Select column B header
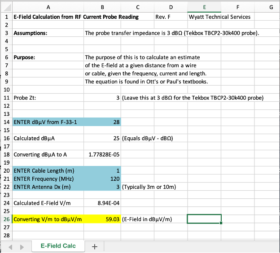 (102, 7)
